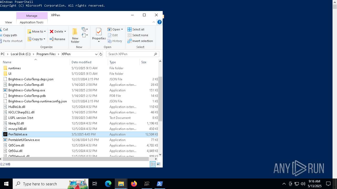
Task: Open the New item dropdown
Action: point(85,29)
